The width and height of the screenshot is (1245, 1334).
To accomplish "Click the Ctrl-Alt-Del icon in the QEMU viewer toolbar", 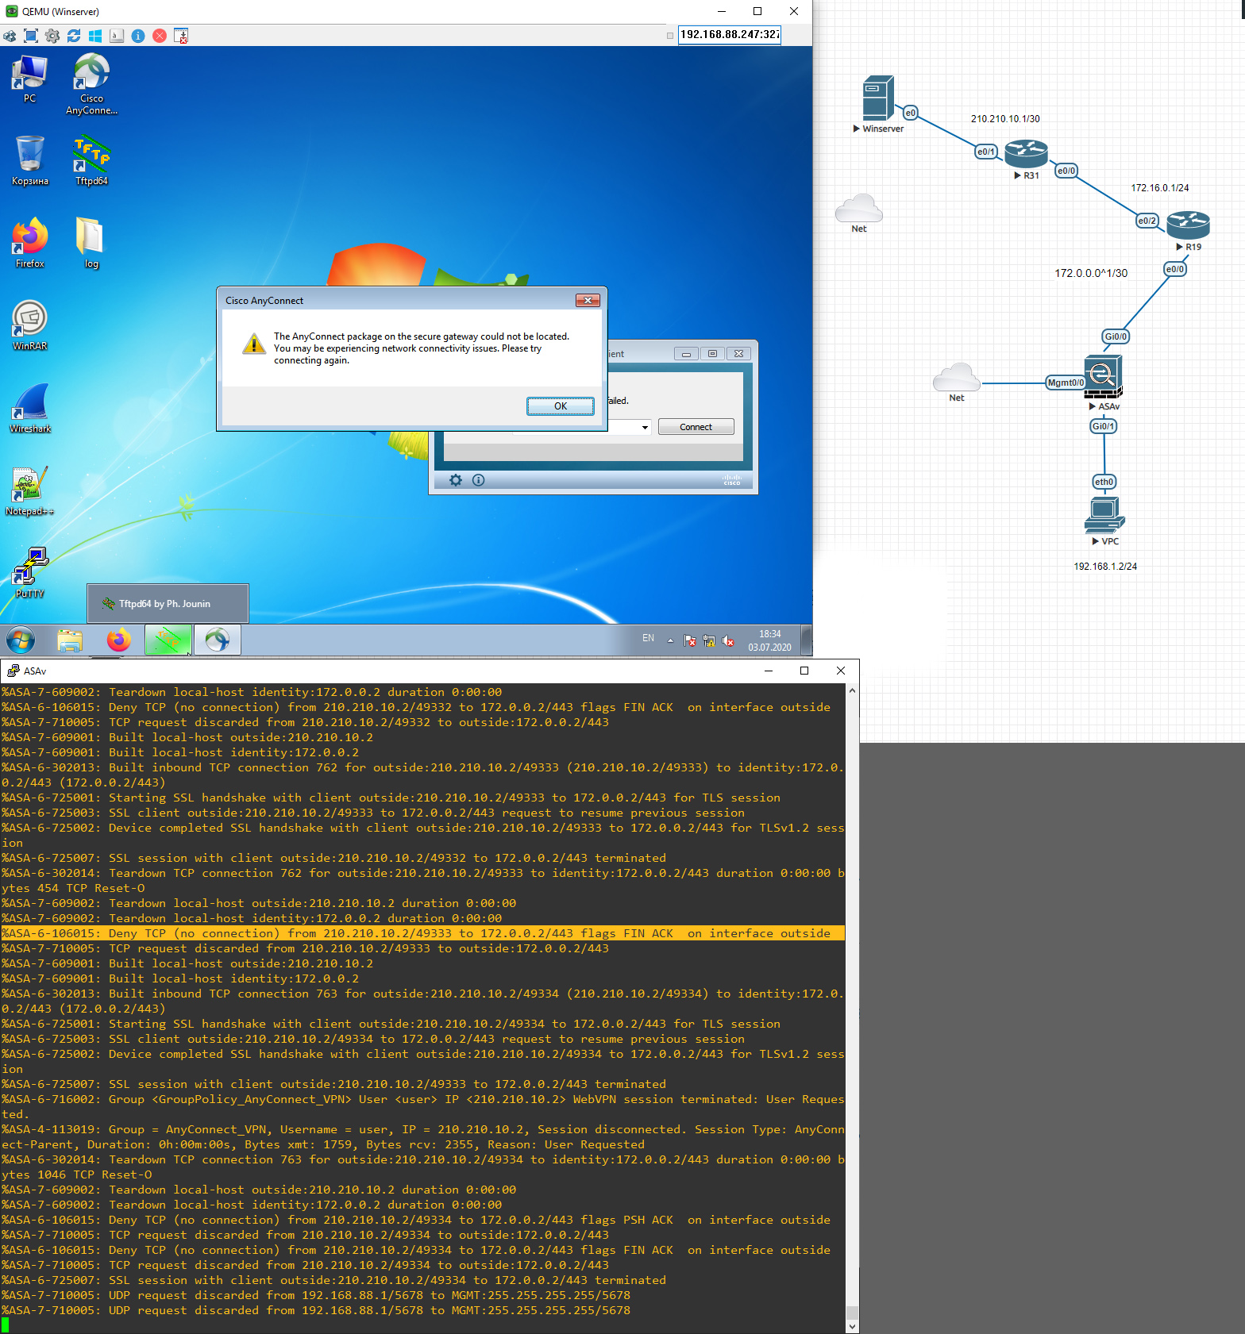I will pyautogui.click(x=10, y=36).
